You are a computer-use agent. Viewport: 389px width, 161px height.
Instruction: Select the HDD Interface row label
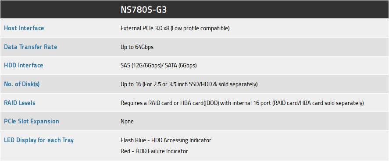(x=24, y=65)
